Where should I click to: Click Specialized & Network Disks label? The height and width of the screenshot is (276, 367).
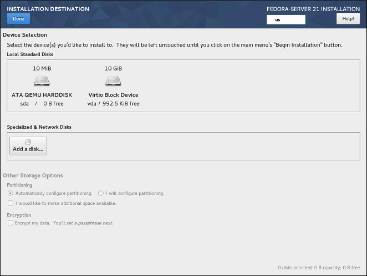pyautogui.click(x=39, y=127)
